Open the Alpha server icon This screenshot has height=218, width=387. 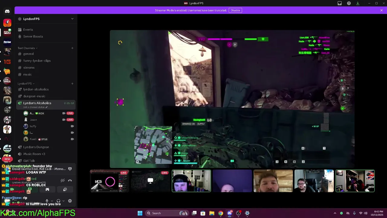point(7,23)
